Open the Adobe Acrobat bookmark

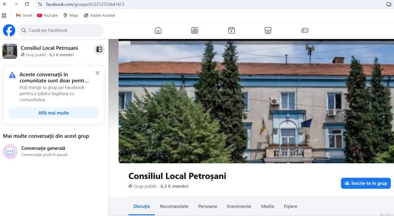(x=99, y=15)
